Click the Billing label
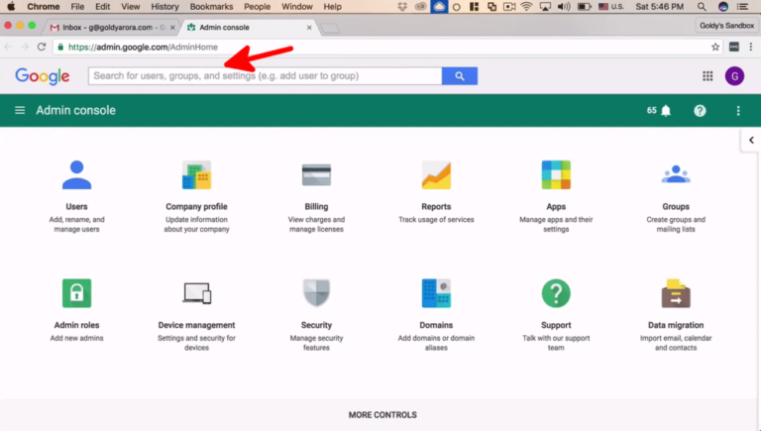 [316, 206]
